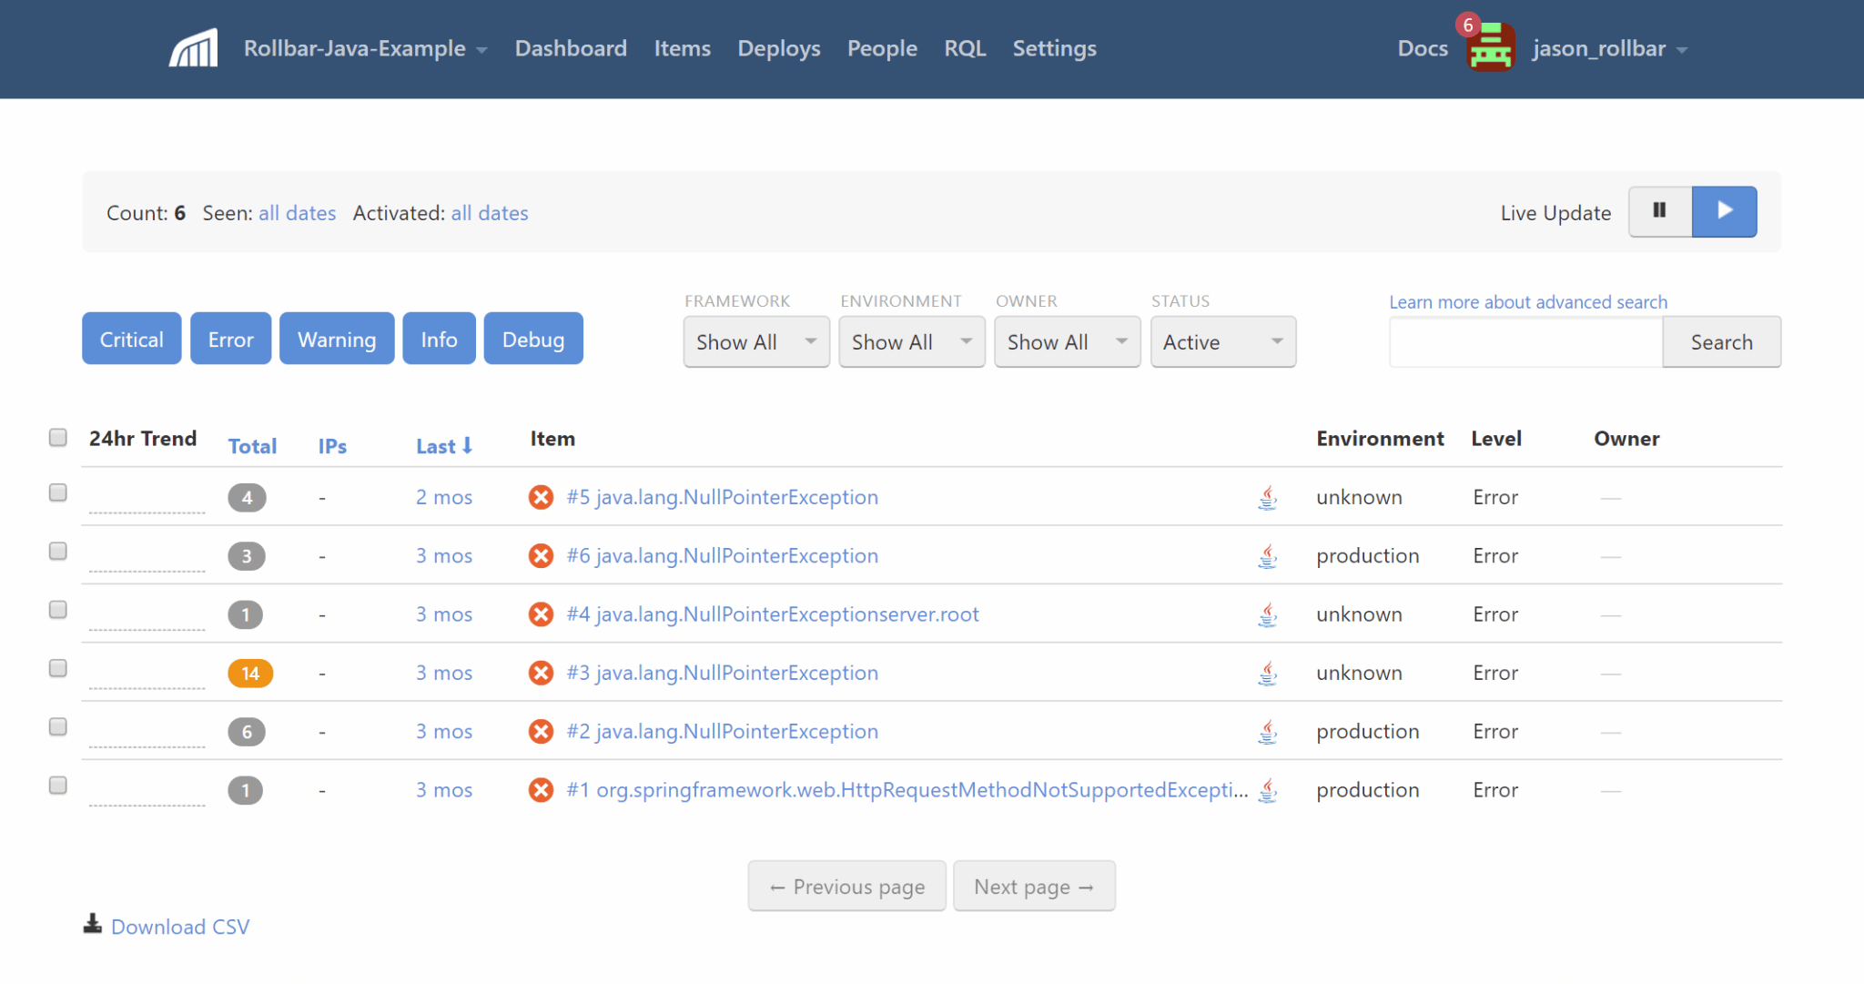Click inside the advanced search input field
Screen dimensions: 1864x984
[x=1525, y=341]
